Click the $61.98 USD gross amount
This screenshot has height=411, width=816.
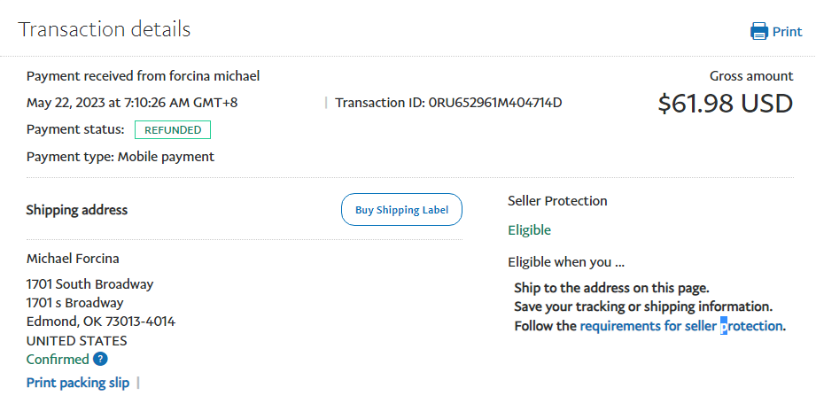[x=725, y=104]
